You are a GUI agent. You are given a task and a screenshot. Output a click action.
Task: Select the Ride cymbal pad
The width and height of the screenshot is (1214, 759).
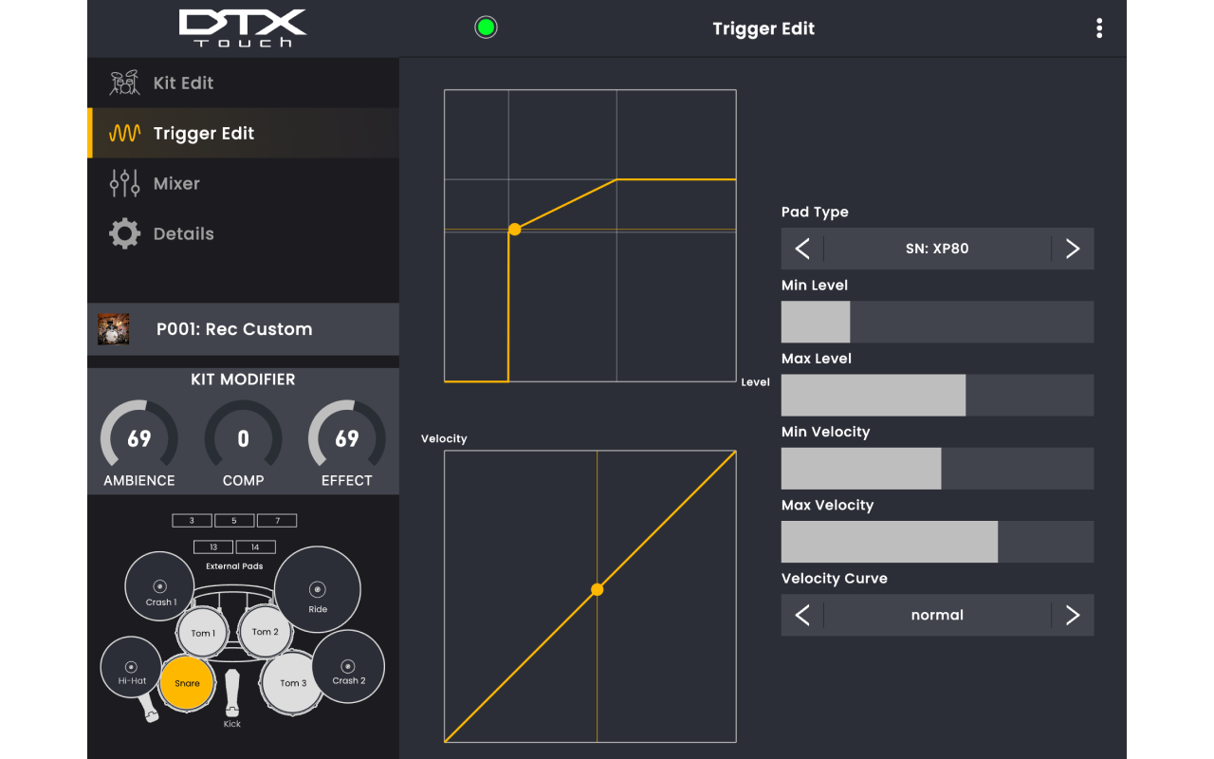click(318, 589)
